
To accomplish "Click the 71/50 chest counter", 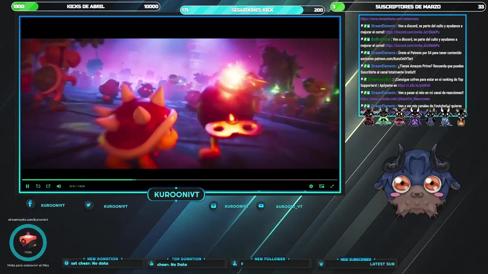I will pyautogui.click(x=28, y=252).
